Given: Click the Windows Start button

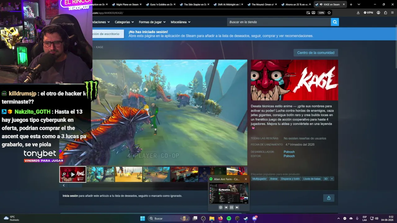Looking at the screenshot, I should [143, 218].
